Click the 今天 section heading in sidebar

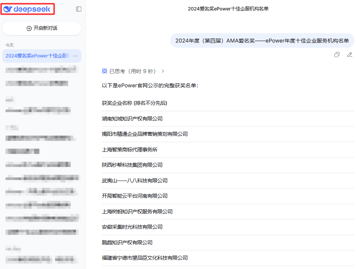coord(9,45)
